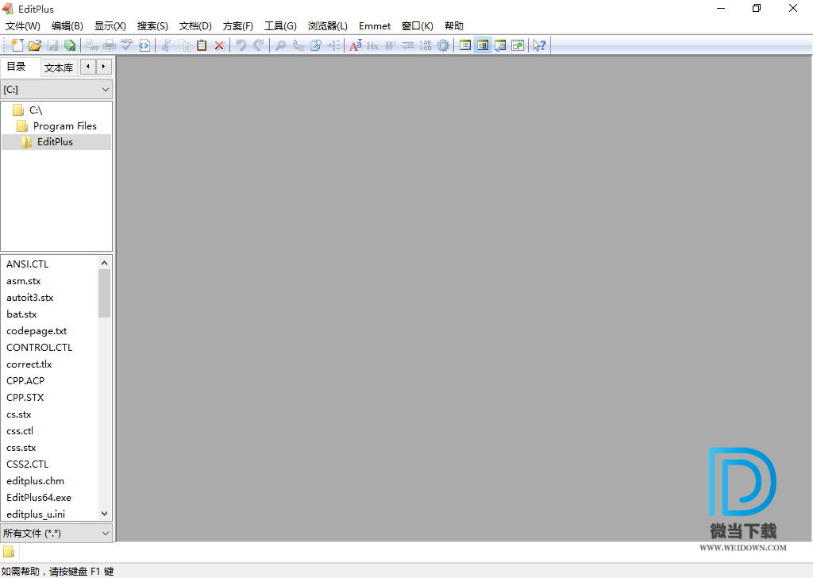
Task: Select file EditPlus64.exe
Action: (39, 497)
